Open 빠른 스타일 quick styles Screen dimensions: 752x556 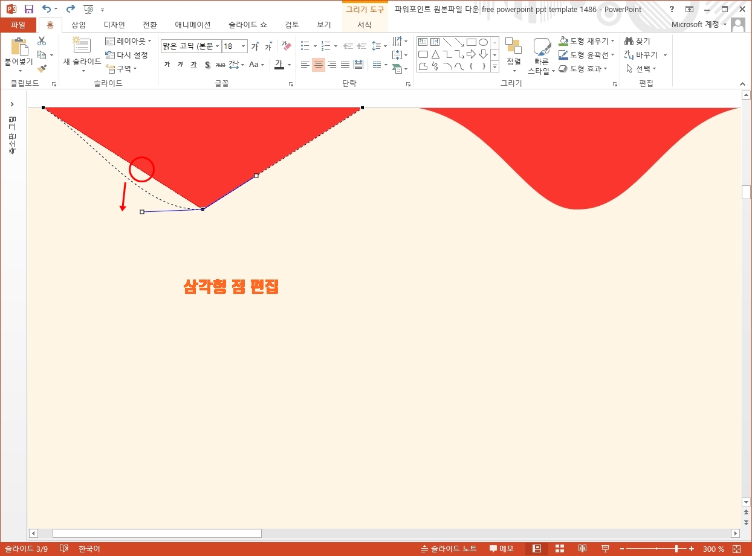coord(542,56)
